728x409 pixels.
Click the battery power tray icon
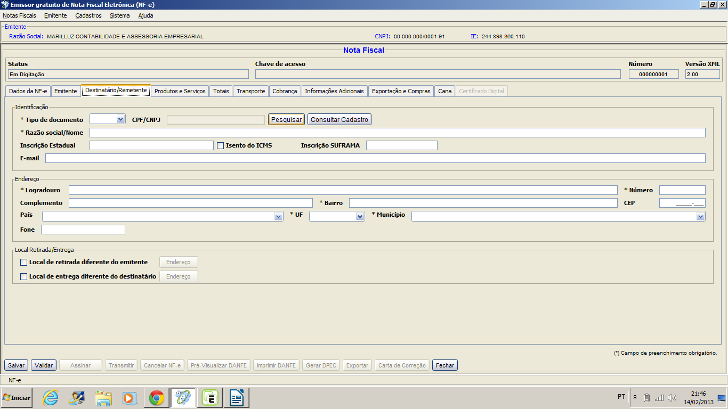coord(646,397)
